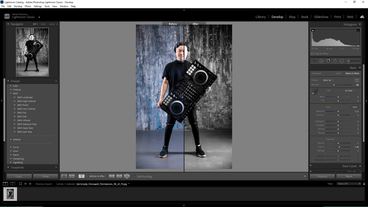Click the Auto tone button
The height and width of the screenshot is (207, 368).
[355, 107]
